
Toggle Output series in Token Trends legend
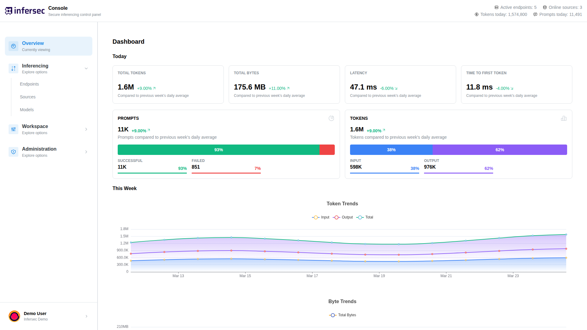(x=343, y=217)
